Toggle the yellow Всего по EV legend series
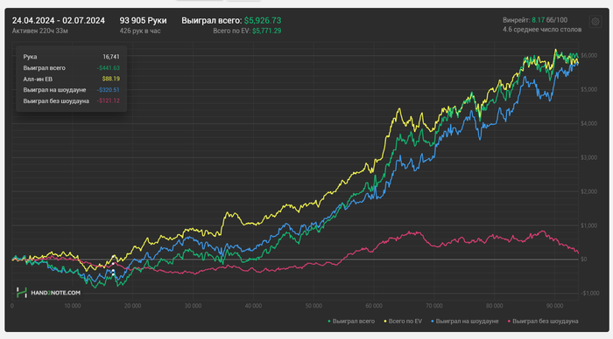This screenshot has width=613, height=339. pos(403,322)
